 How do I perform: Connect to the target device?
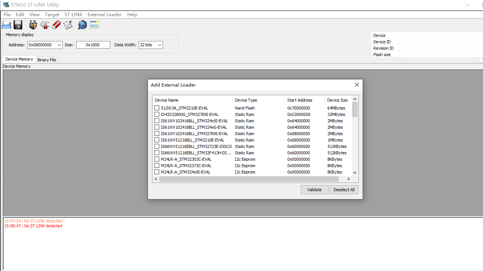pos(33,25)
